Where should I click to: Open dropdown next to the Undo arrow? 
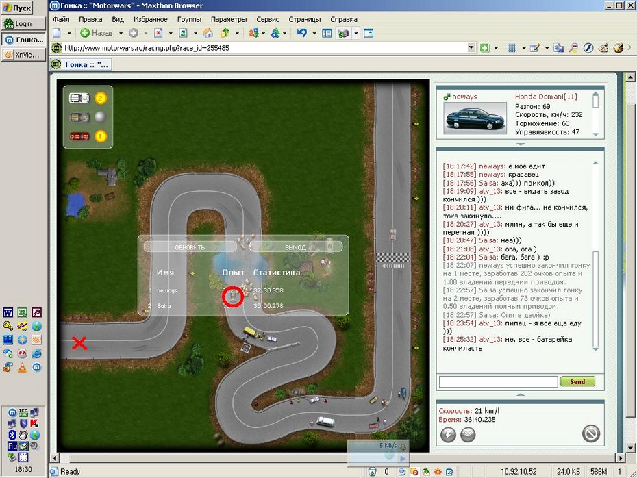pos(314,34)
